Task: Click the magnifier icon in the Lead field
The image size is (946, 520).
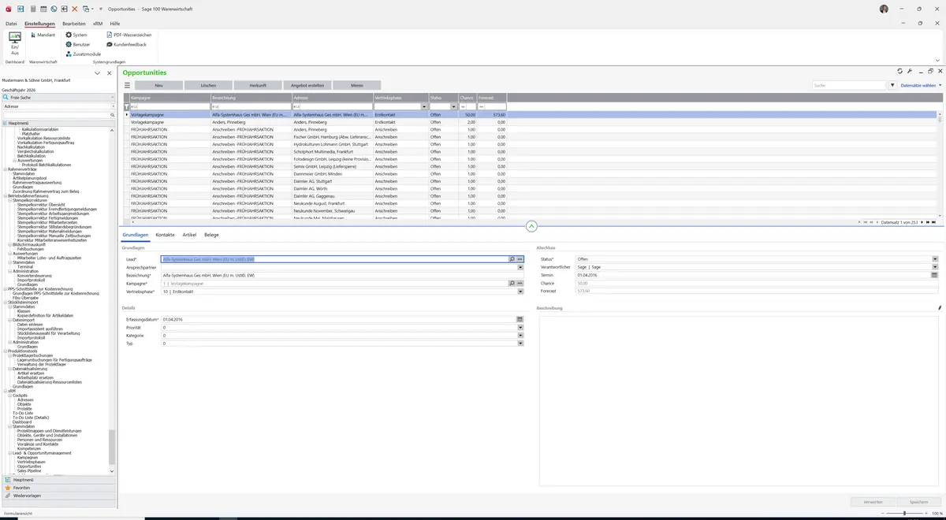Action: coord(512,258)
